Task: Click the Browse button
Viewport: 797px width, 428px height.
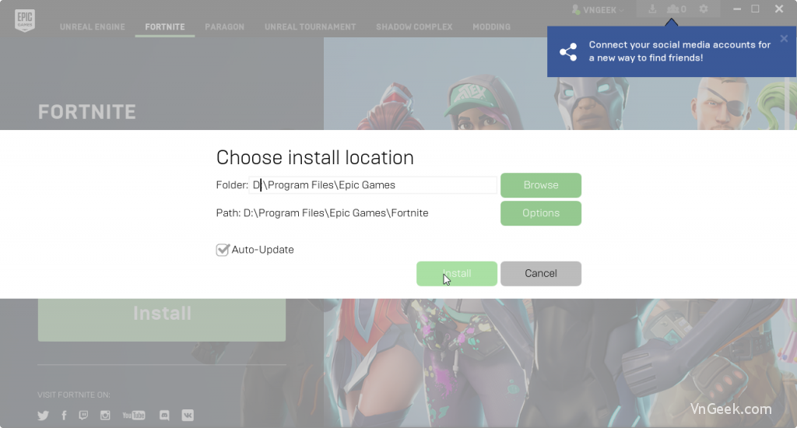Action: pos(541,185)
